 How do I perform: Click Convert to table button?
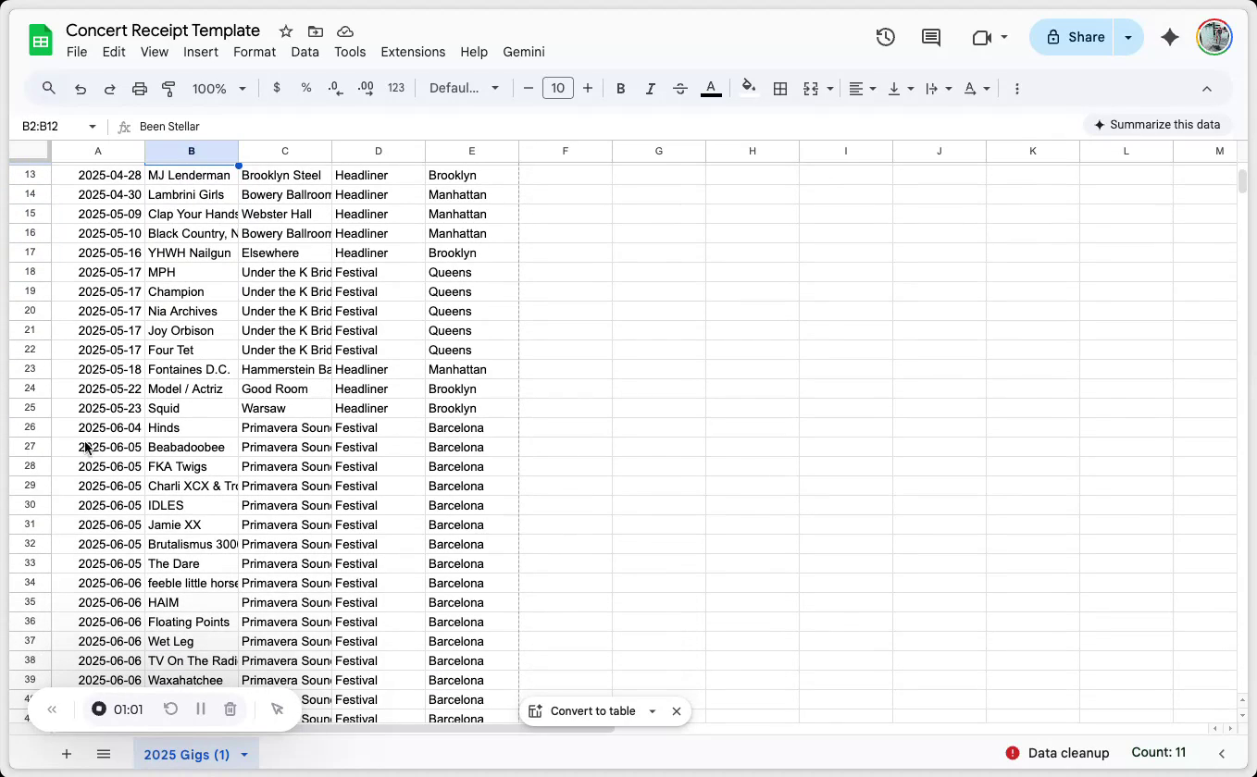pyautogui.click(x=583, y=711)
